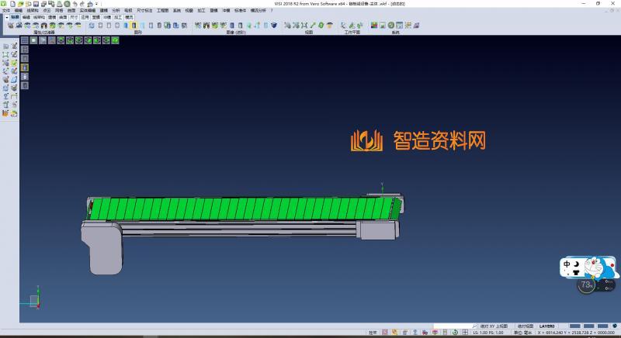Save the file with the floppy disk icon
The width and height of the screenshot is (621, 338).
pyautogui.click(x=36, y=4)
